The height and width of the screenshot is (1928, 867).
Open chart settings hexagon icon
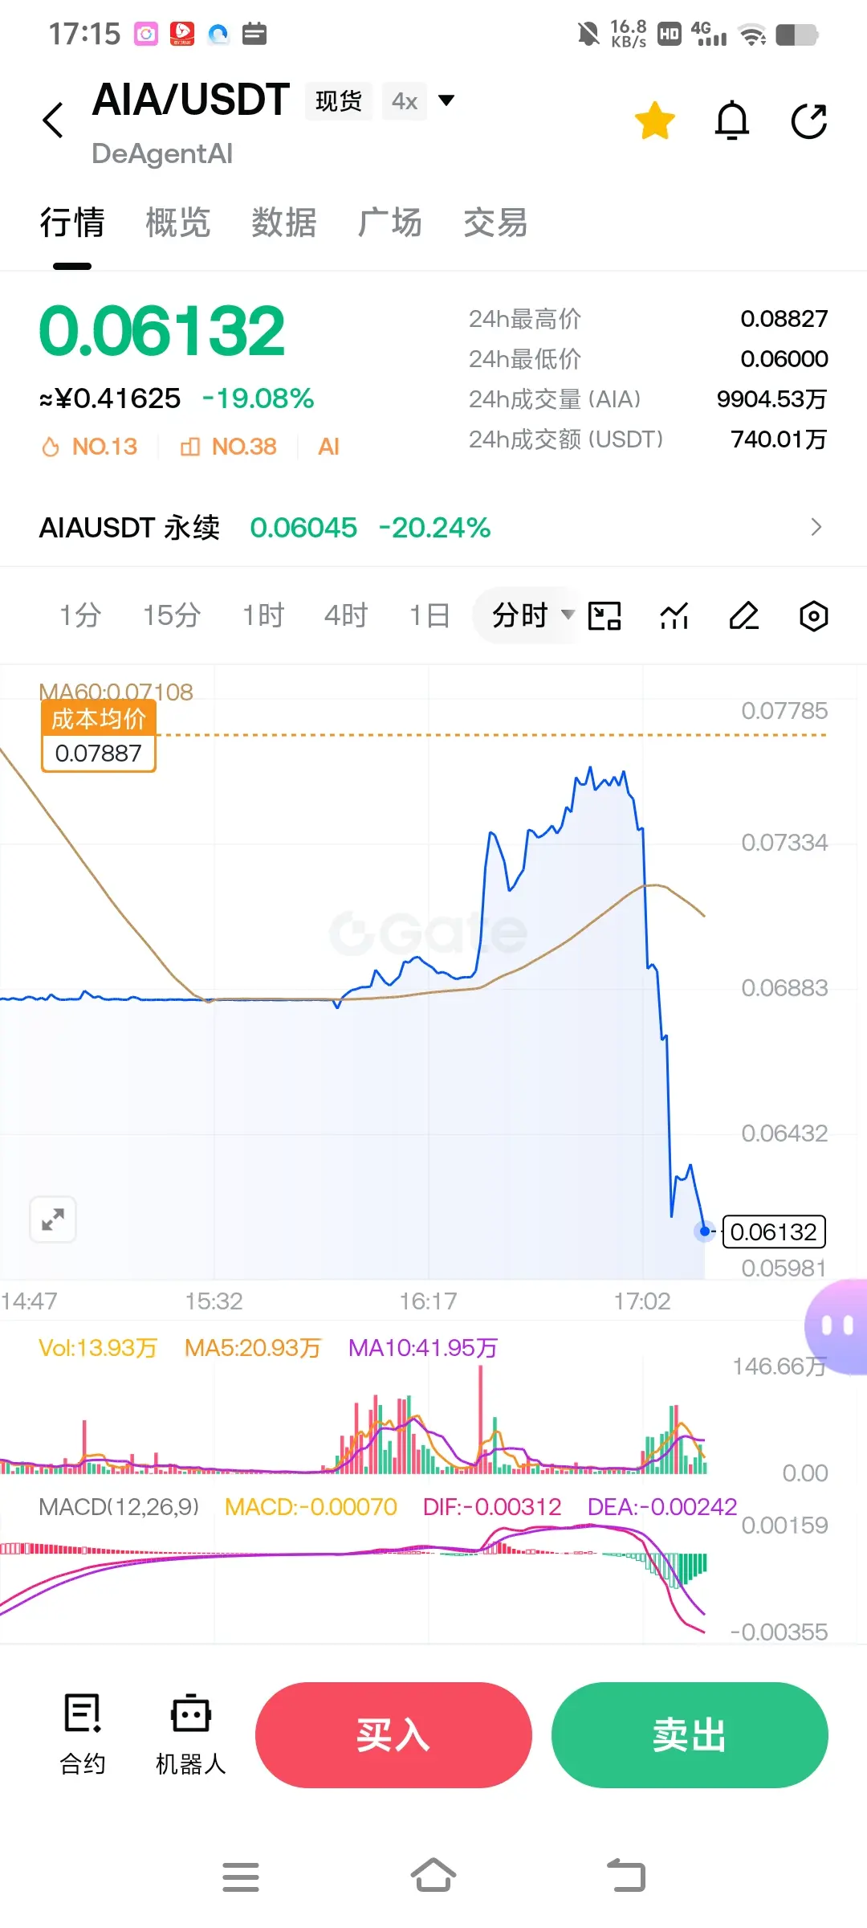tap(813, 616)
